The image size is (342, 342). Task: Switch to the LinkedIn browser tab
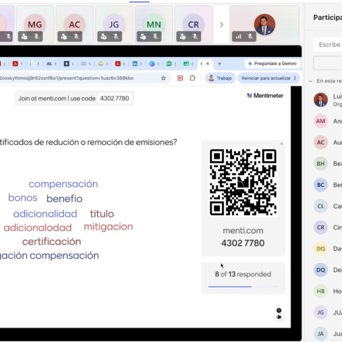pyautogui.click(x=135, y=64)
